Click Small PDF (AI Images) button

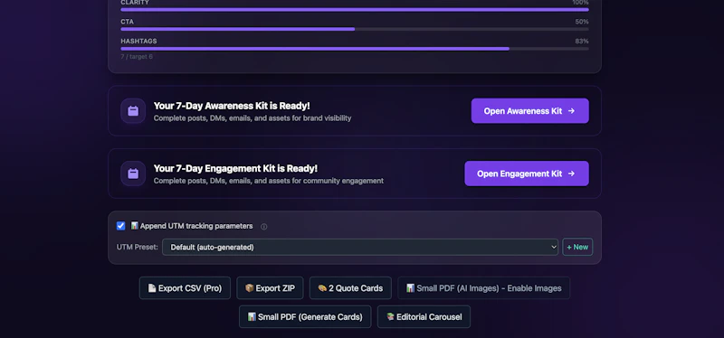coord(483,288)
